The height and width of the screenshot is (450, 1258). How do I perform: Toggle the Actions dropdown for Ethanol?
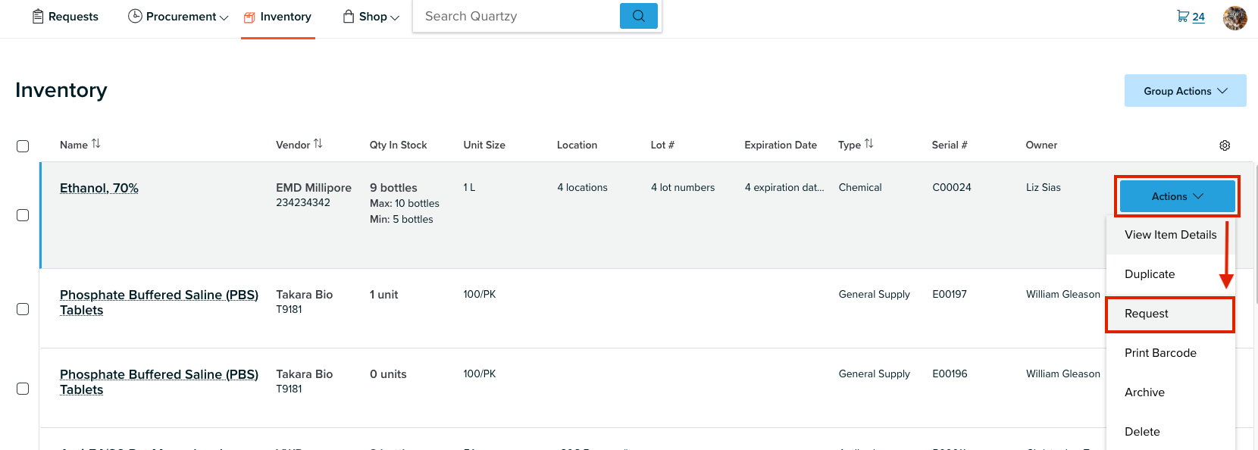point(1177,196)
